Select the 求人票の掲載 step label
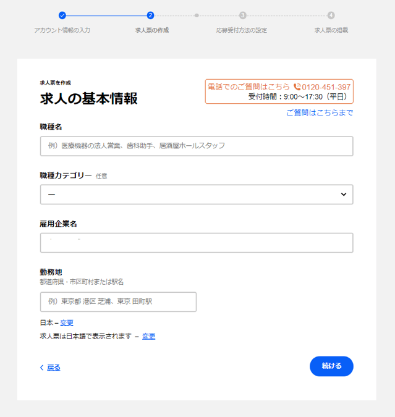 pyautogui.click(x=331, y=30)
